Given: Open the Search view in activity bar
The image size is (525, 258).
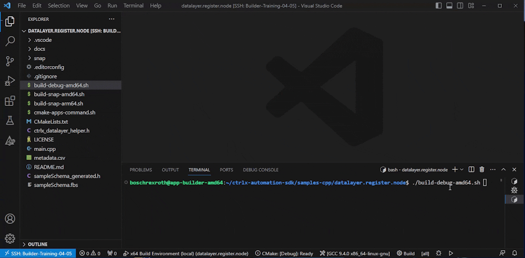Looking at the screenshot, I should 9,41.
